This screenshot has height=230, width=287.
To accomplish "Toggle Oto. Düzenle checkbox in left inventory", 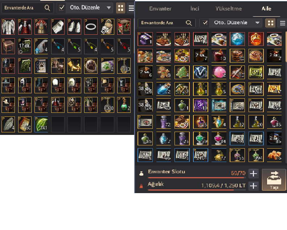I will point(62,8).
